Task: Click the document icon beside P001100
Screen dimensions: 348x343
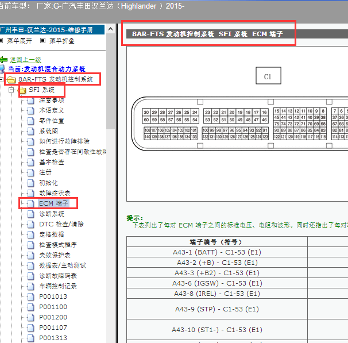Action: [31, 307]
